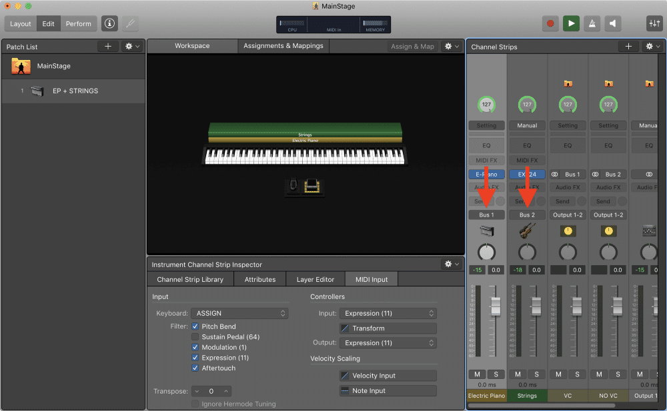Open the Channel Strip Library tab
The image size is (667, 411).
[190, 279]
